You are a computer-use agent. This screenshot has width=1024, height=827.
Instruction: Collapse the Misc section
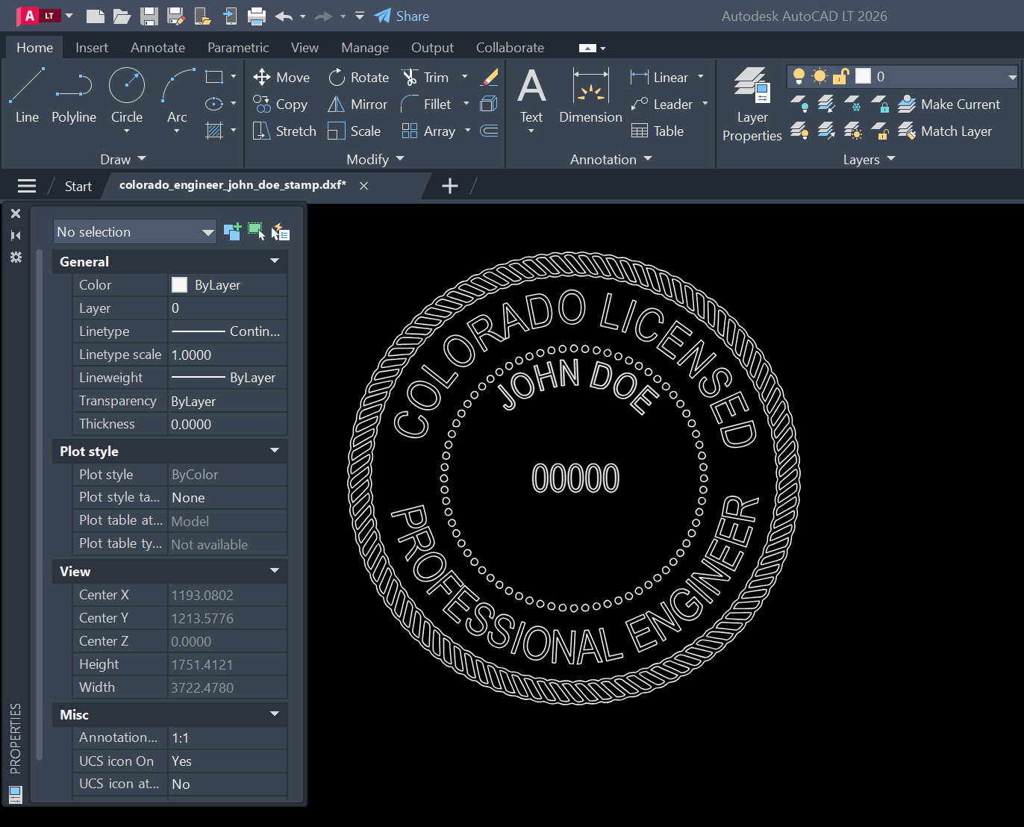275,714
